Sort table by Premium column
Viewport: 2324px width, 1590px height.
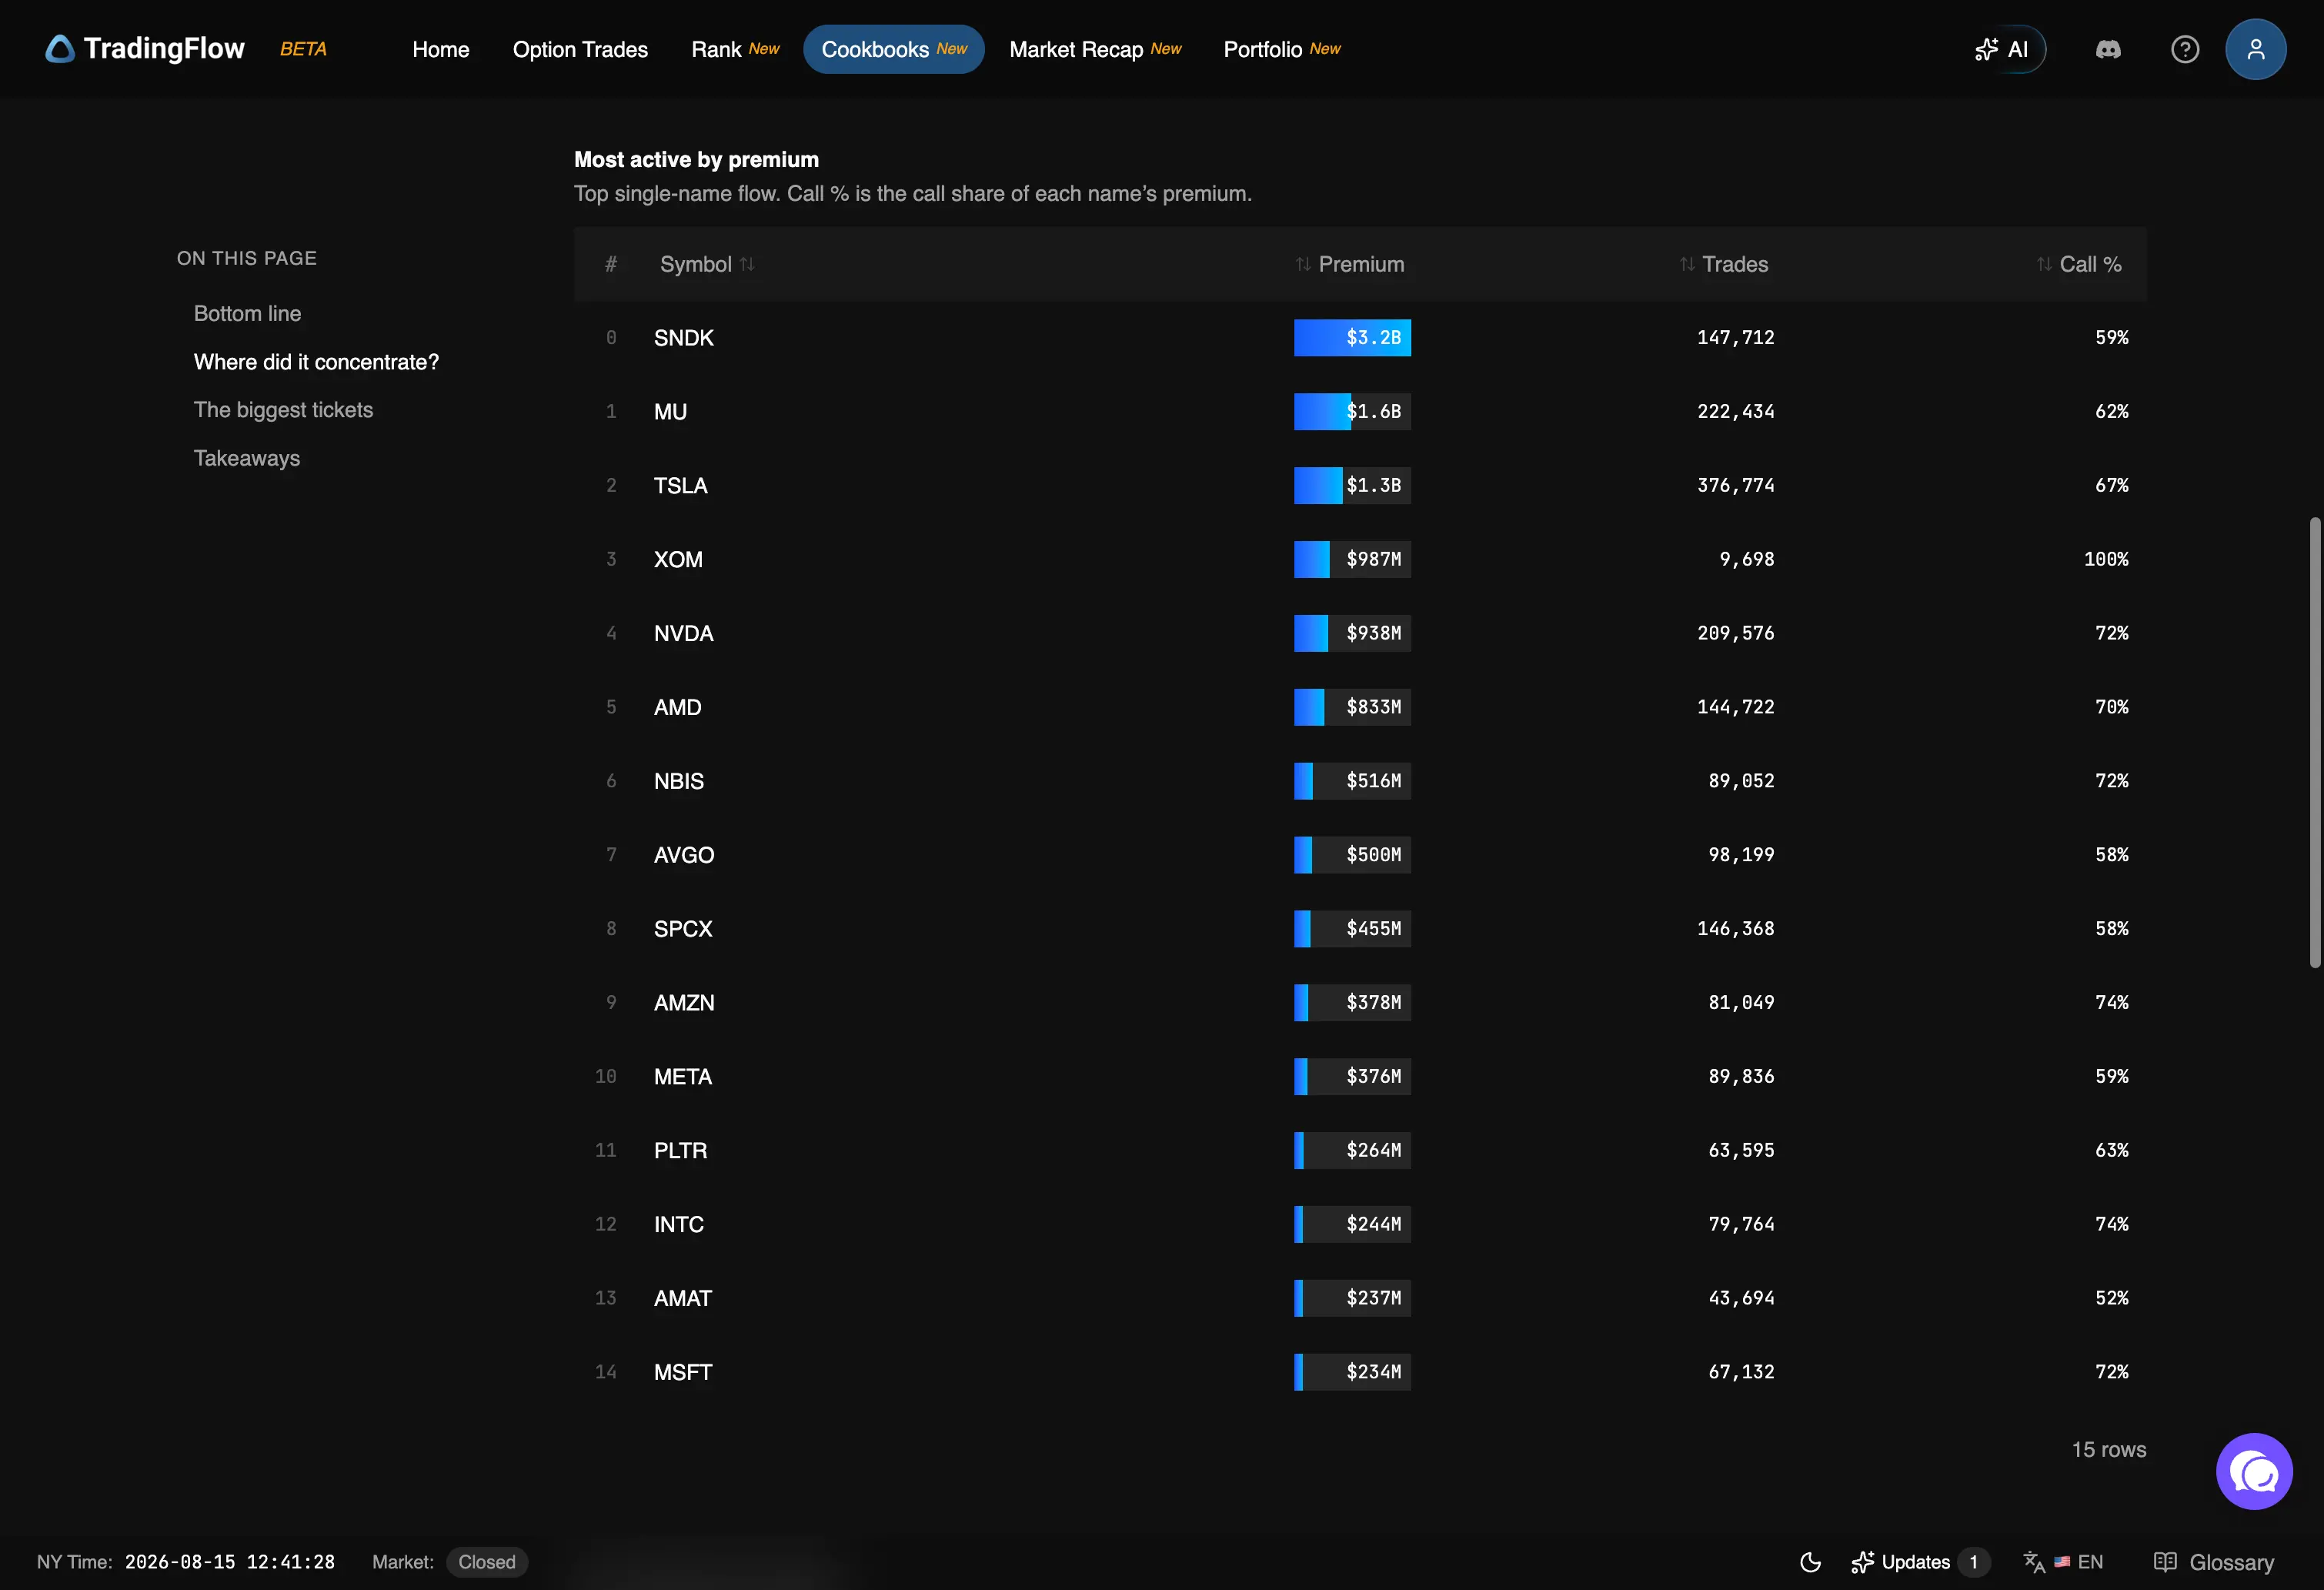(x=1350, y=264)
